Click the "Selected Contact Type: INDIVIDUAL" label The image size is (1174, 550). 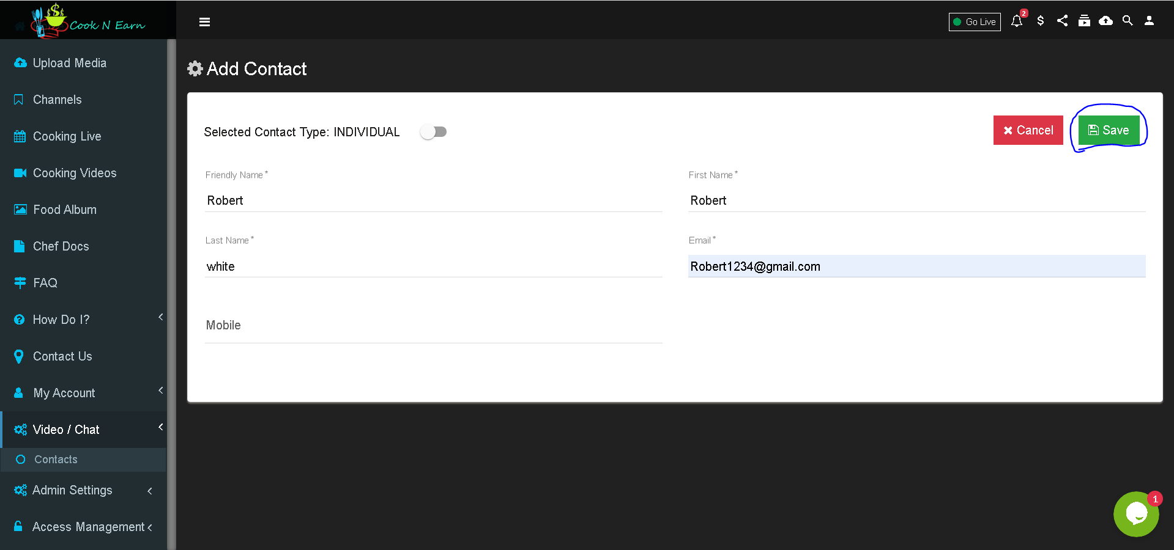(x=302, y=132)
